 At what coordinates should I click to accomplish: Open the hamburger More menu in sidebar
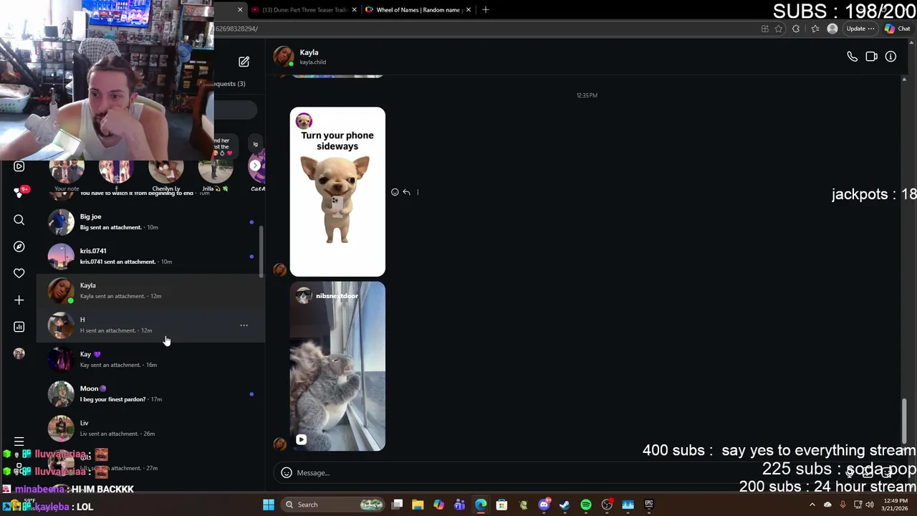pyautogui.click(x=19, y=442)
